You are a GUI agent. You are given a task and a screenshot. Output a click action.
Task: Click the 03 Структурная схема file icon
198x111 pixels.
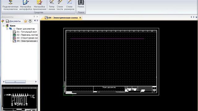[15, 38]
